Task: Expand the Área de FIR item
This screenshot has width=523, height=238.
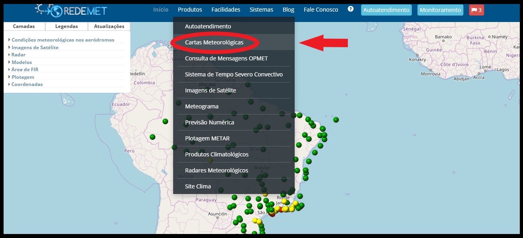Action: pos(25,70)
